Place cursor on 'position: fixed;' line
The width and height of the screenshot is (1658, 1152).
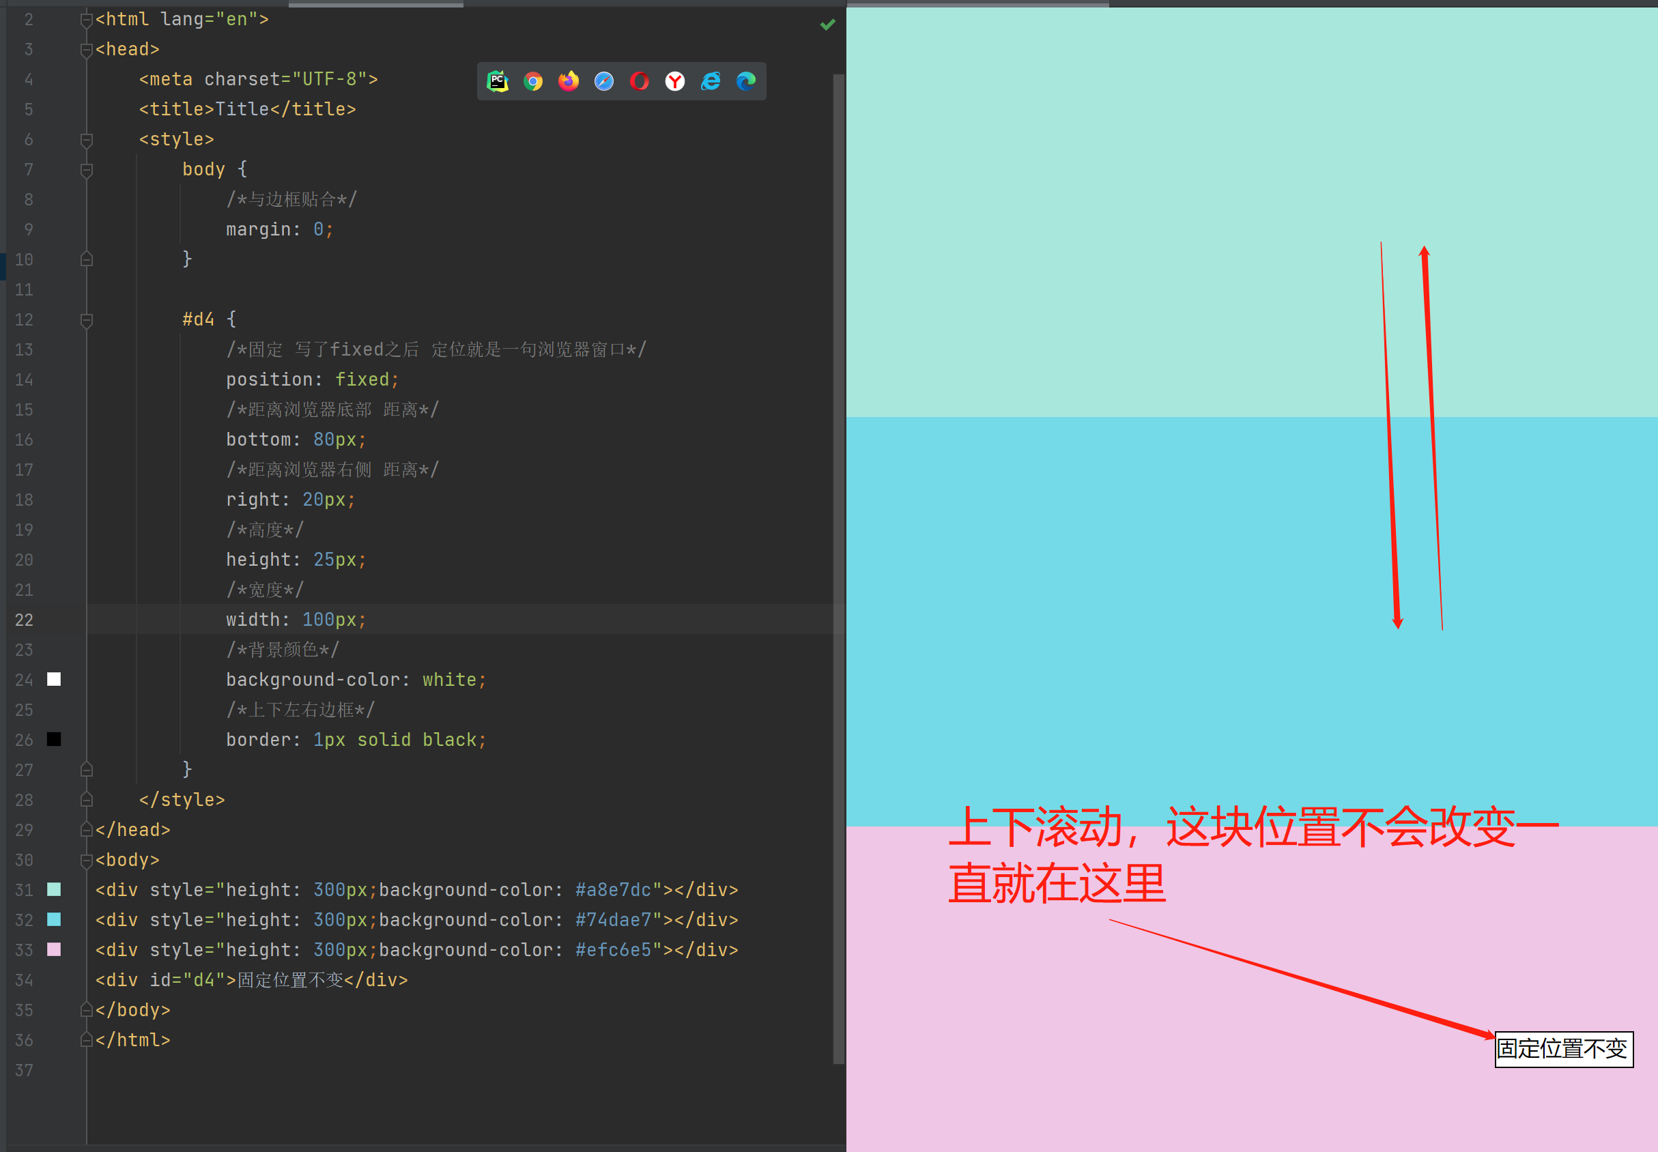[x=312, y=379]
